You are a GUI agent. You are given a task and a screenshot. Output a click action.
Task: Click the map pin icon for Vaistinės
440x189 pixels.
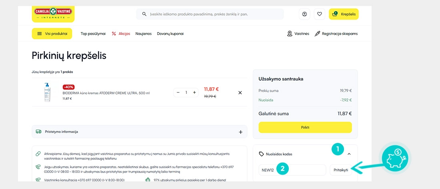pos(290,34)
